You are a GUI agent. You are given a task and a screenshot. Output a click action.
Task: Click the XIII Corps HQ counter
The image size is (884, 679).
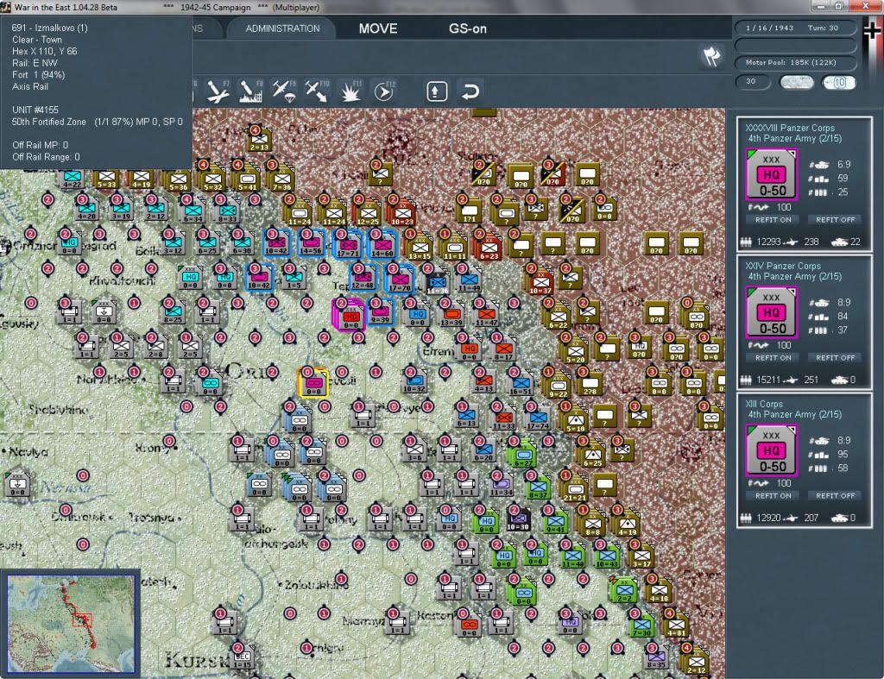pyautogui.click(x=771, y=450)
